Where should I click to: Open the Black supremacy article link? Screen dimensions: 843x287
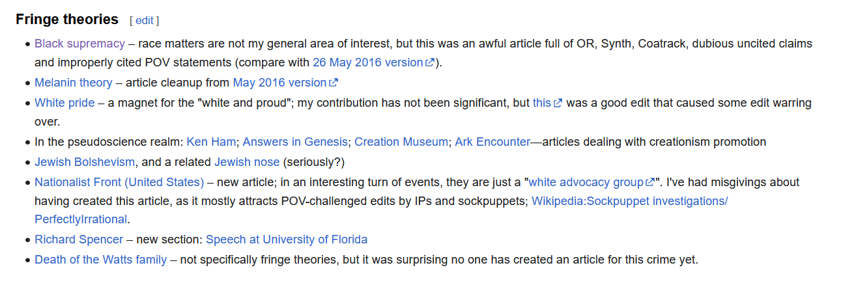(x=79, y=44)
